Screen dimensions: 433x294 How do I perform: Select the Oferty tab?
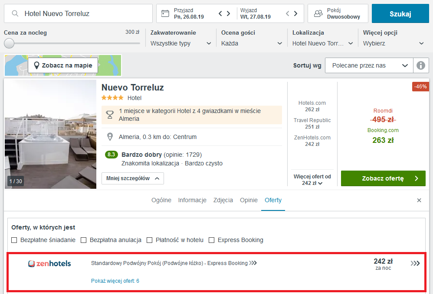point(273,200)
